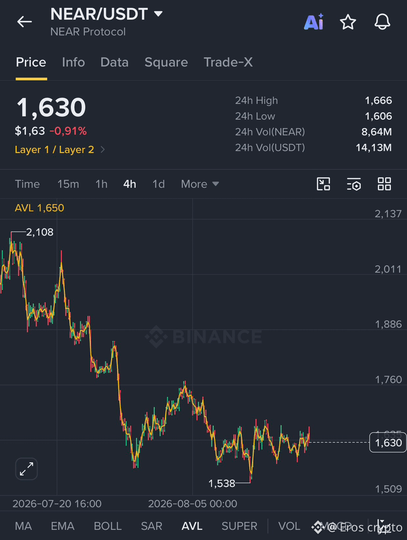Go back using the left arrow icon
The height and width of the screenshot is (540, 407).
pyautogui.click(x=25, y=22)
